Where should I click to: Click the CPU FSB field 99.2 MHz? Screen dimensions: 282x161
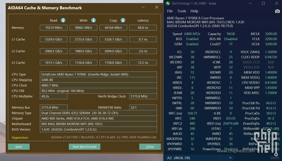[x=99, y=91]
